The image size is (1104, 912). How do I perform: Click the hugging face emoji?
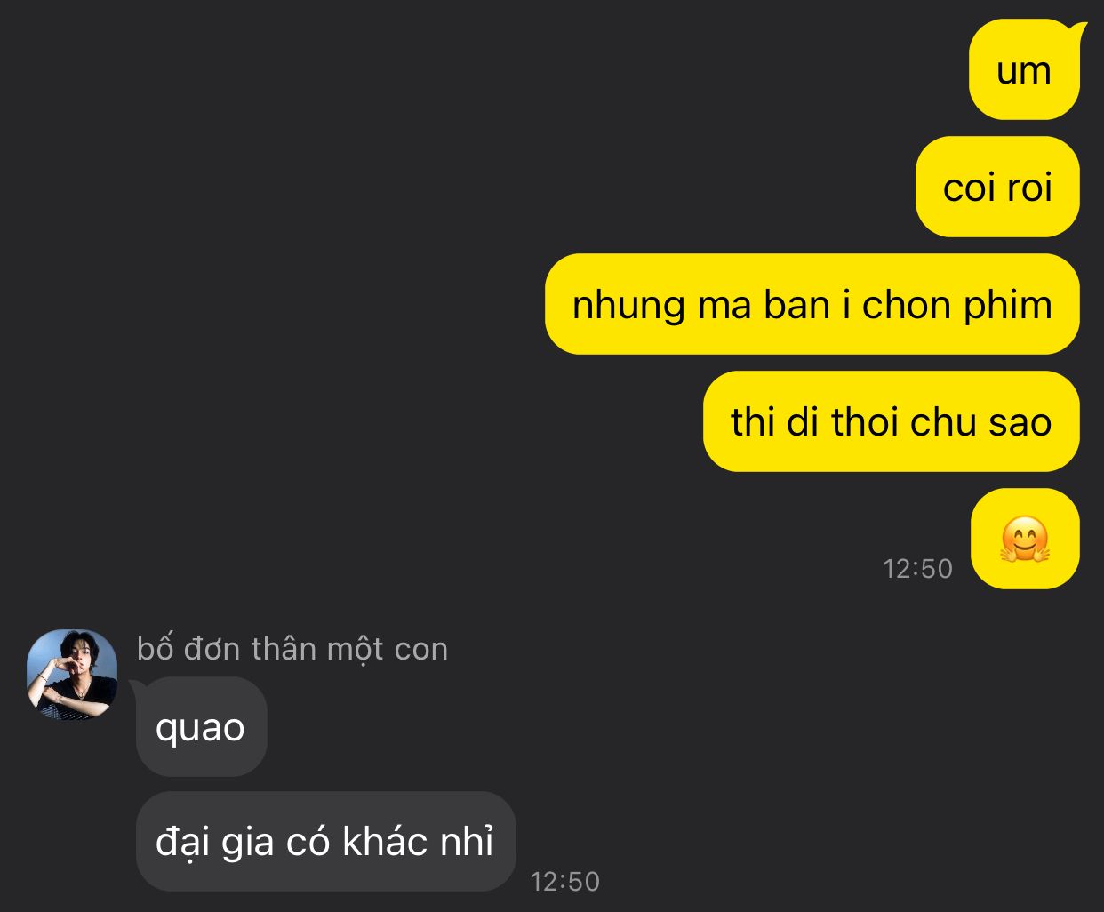click(x=1025, y=539)
